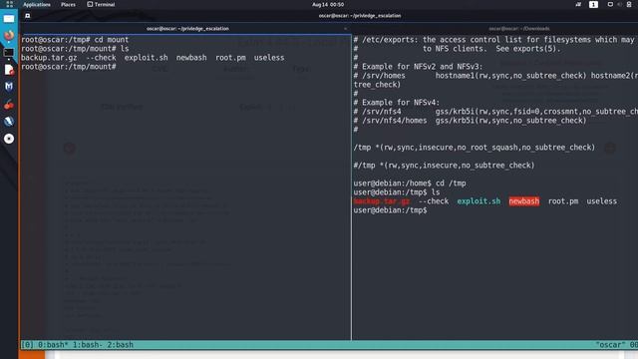Switch to the privledge_escalation terminal tab
Screen dimensions: 638x359
[187, 29]
